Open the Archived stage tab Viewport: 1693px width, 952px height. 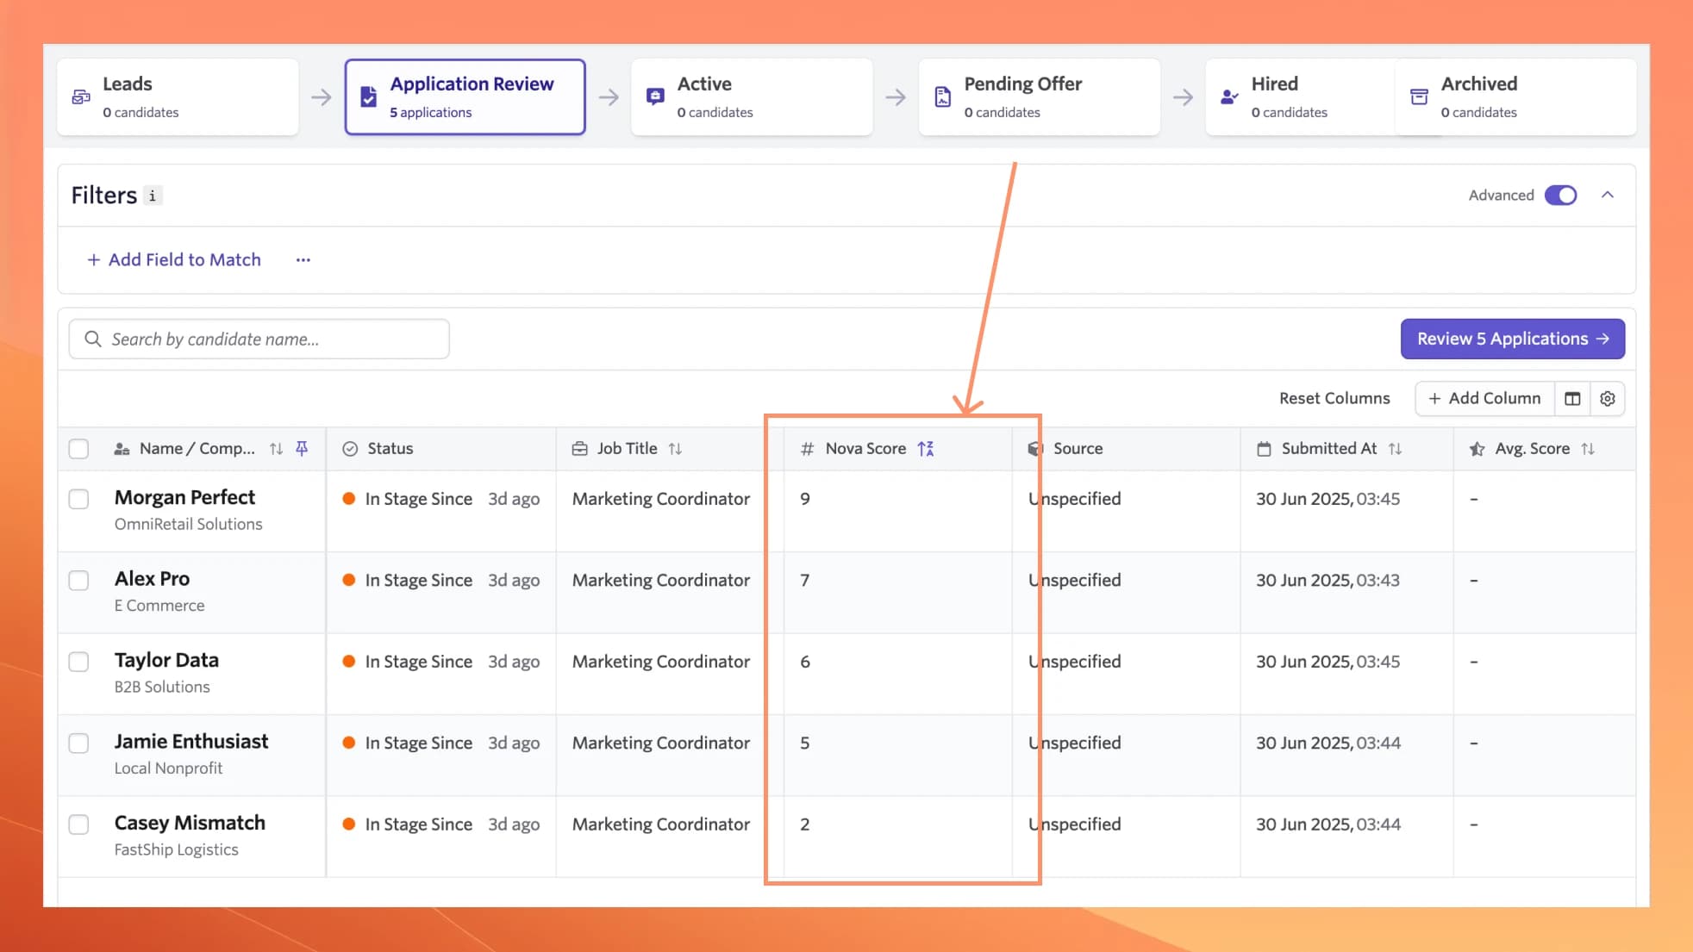[1515, 96]
